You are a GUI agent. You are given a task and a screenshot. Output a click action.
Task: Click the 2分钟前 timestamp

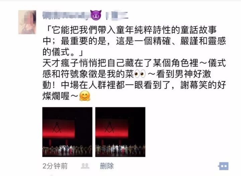(55, 166)
